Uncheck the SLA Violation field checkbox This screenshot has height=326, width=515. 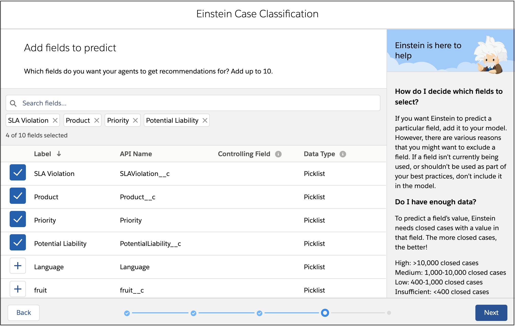18,173
